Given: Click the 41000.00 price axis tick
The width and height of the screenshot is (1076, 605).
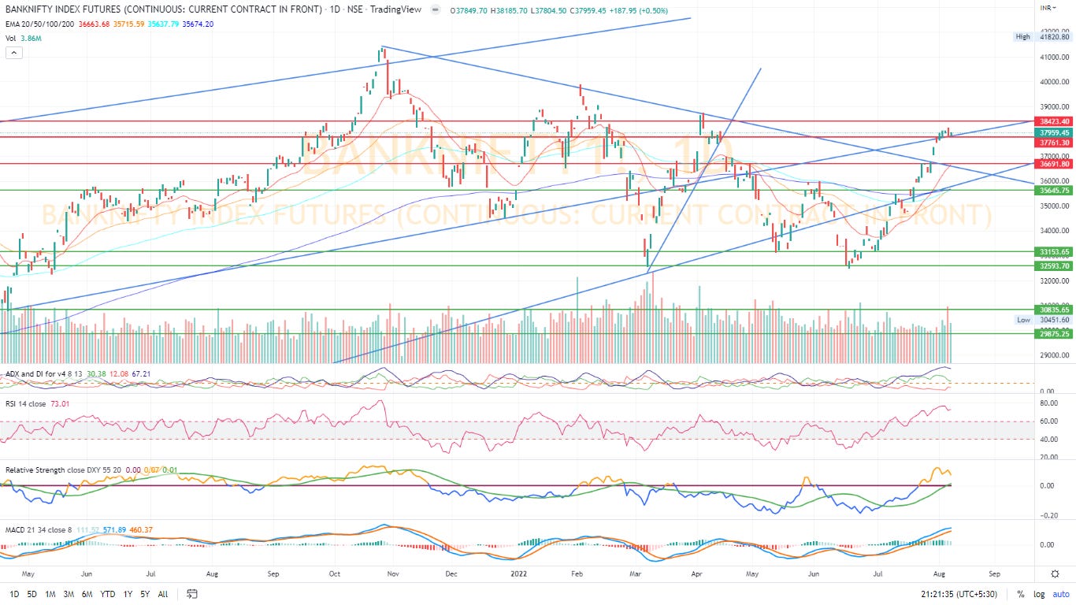Looking at the screenshot, I should point(1054,58).
